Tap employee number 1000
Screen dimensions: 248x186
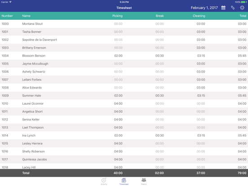5,24
